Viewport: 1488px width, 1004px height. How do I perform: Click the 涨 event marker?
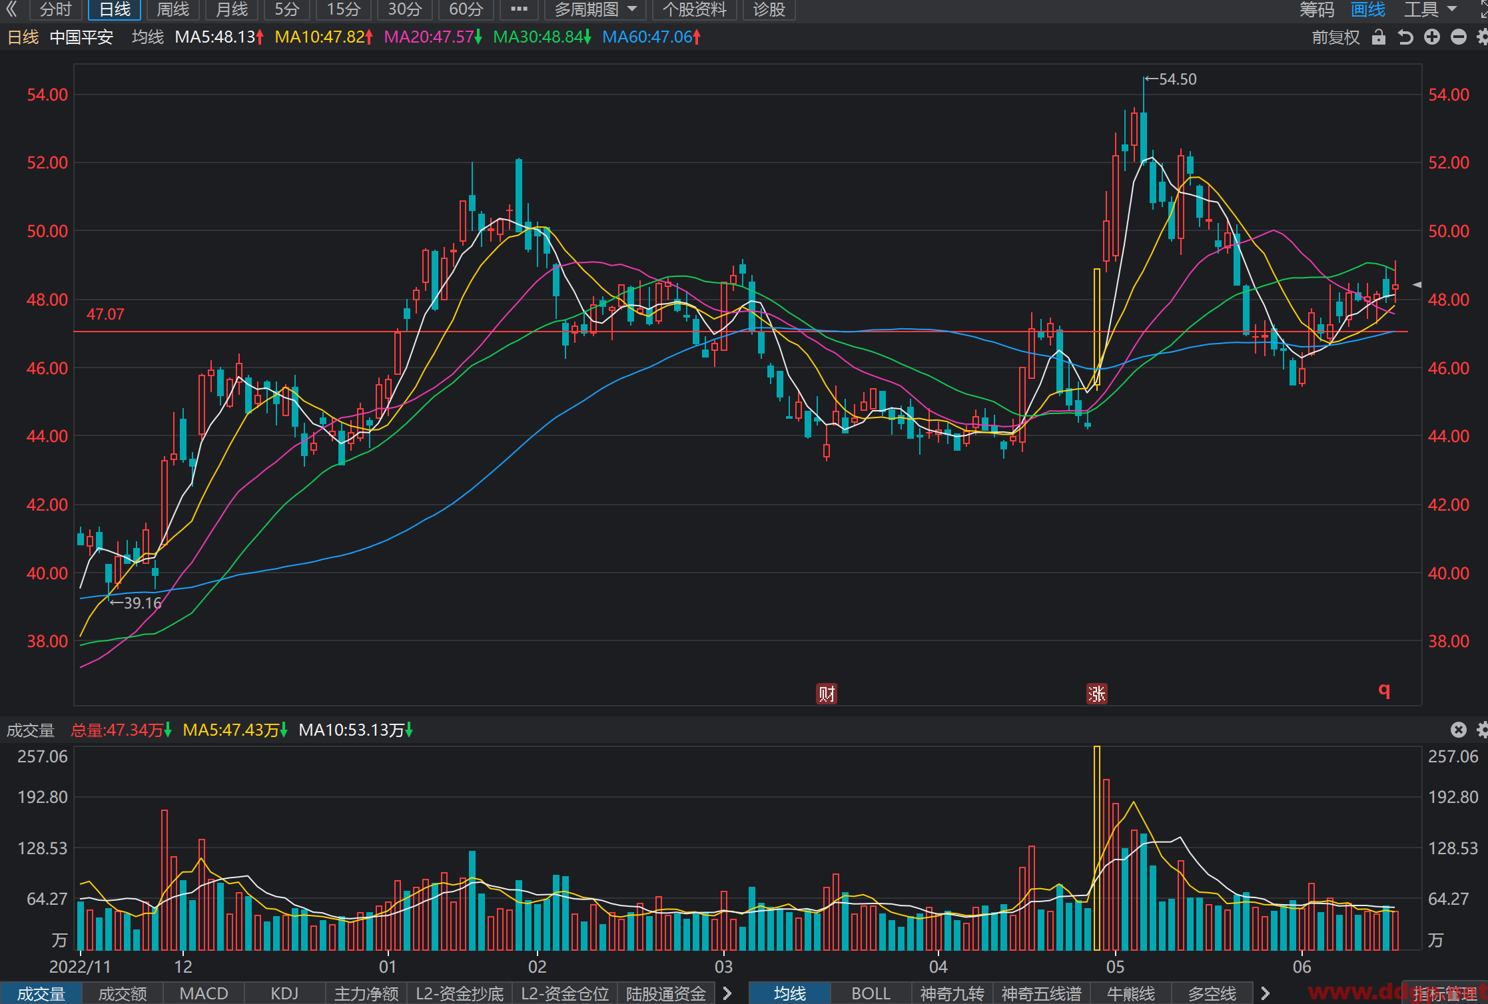click(x=1097, y=694)
